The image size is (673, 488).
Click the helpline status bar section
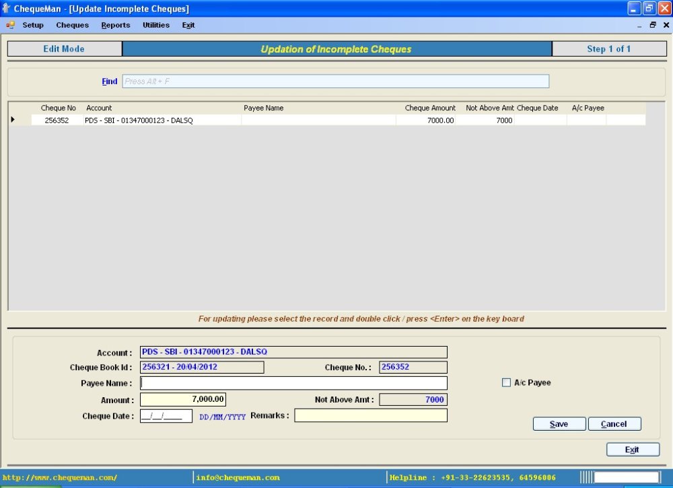(471, 478)
